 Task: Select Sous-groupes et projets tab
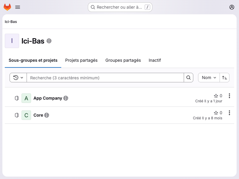click(x=33, y=60)
